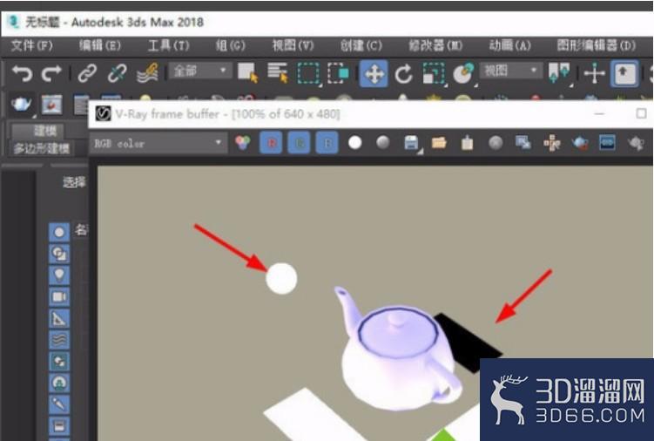Viewport: 654px width, 441px height.
Task: Toggle Display Shapes filter in scene explorer
Action: pos(59,254)
